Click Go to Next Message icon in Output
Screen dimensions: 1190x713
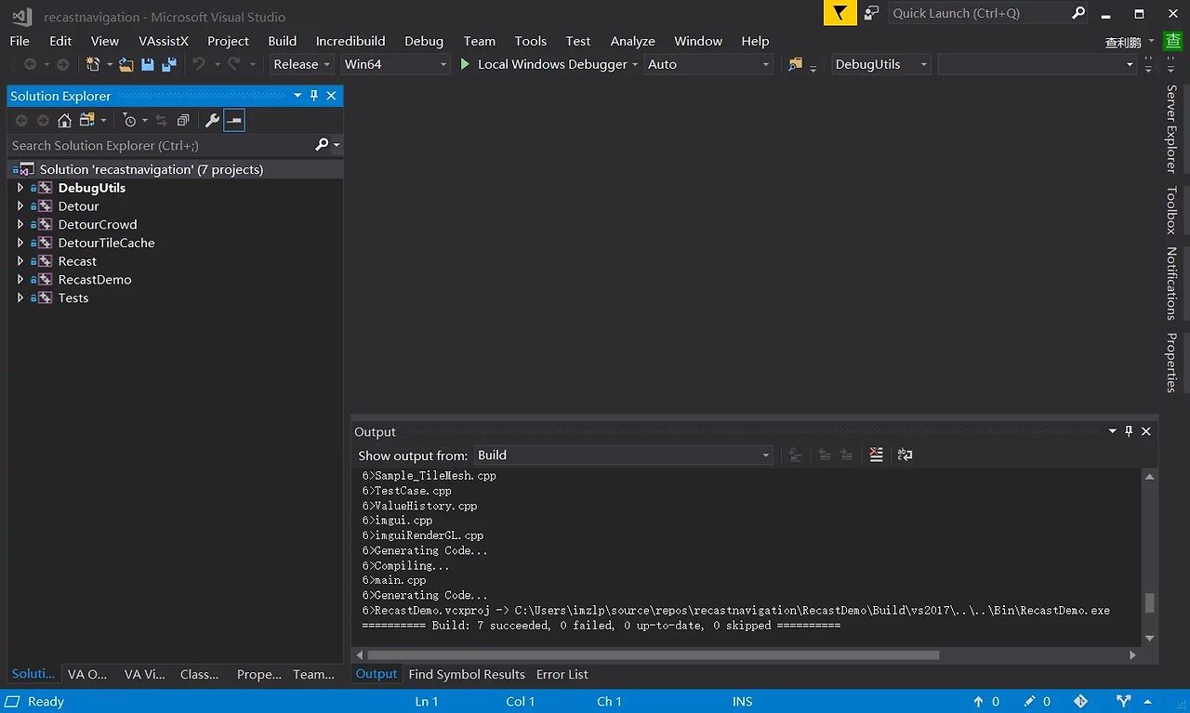tap(846, 455)
